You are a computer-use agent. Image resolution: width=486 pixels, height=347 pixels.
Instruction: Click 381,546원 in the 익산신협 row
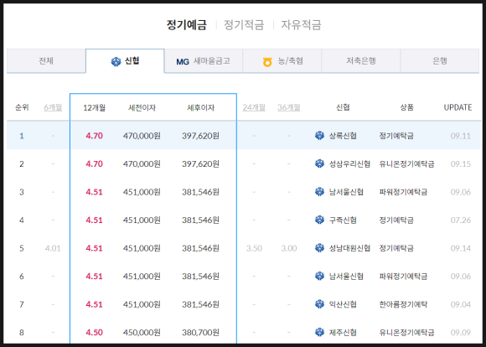tap(200, 304)
